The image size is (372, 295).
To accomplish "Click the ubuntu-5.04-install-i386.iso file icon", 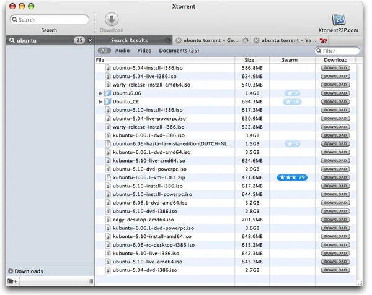I will 108,68.
